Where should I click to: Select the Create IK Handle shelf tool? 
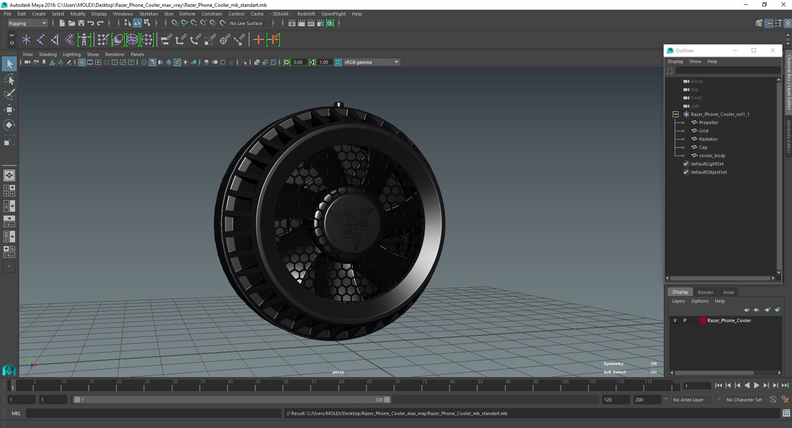(55, 40)
